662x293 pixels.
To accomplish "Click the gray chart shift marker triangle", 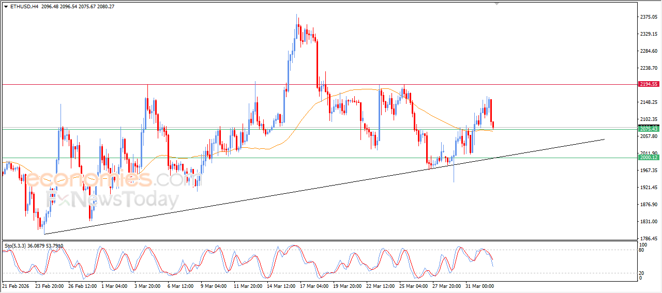I will [497, 4].
